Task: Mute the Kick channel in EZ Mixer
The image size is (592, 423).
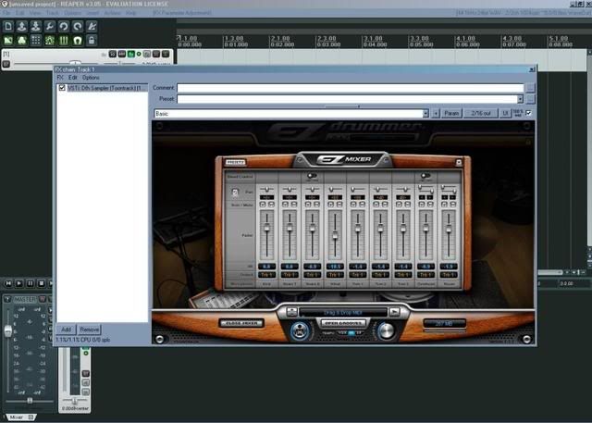Action: pyautogui.click(x=271, y=205)
